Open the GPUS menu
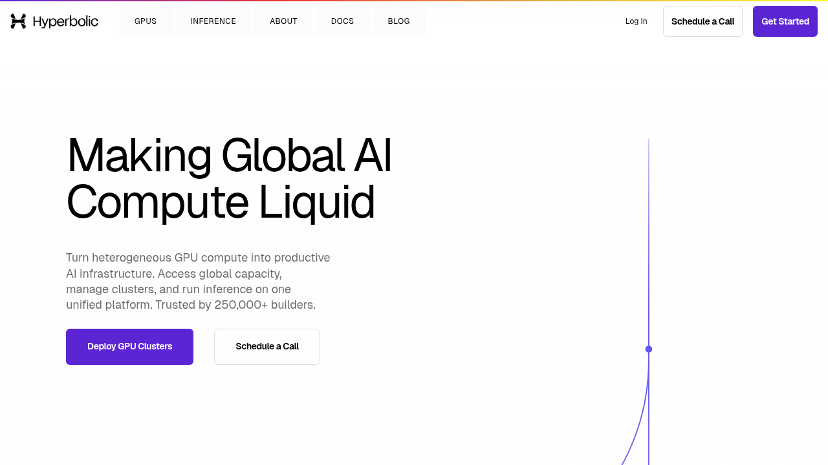The image size is (828, 465). pos(146,21)
